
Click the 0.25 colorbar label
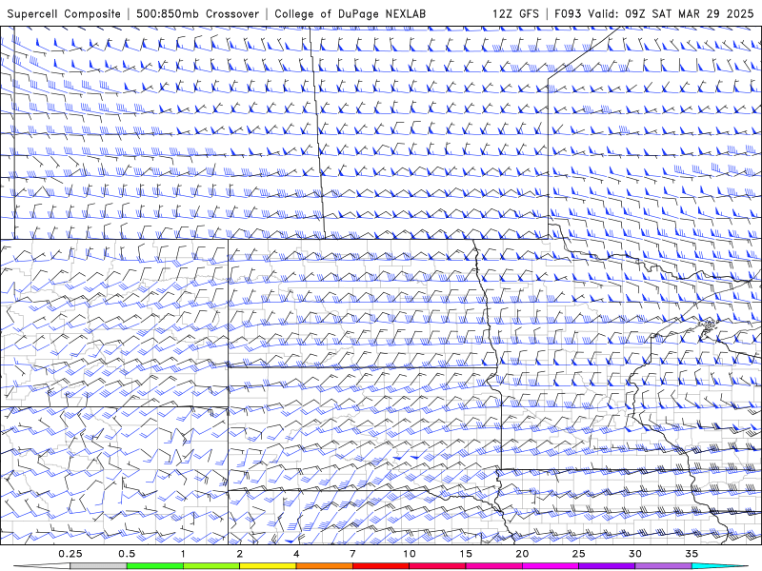70,554
